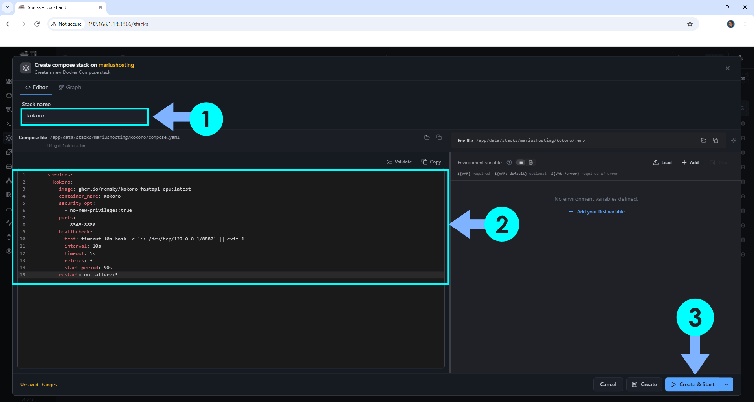Open download icon in sidebar

pos(9,209)
